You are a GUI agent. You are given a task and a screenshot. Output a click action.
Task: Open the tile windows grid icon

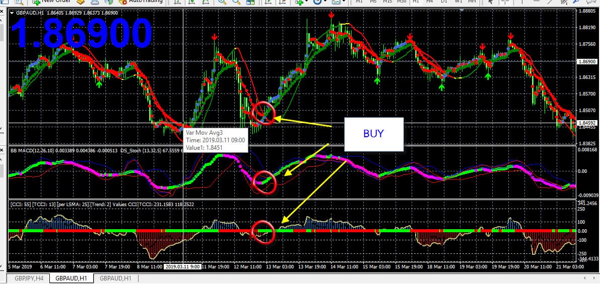(x=250, y=2)
